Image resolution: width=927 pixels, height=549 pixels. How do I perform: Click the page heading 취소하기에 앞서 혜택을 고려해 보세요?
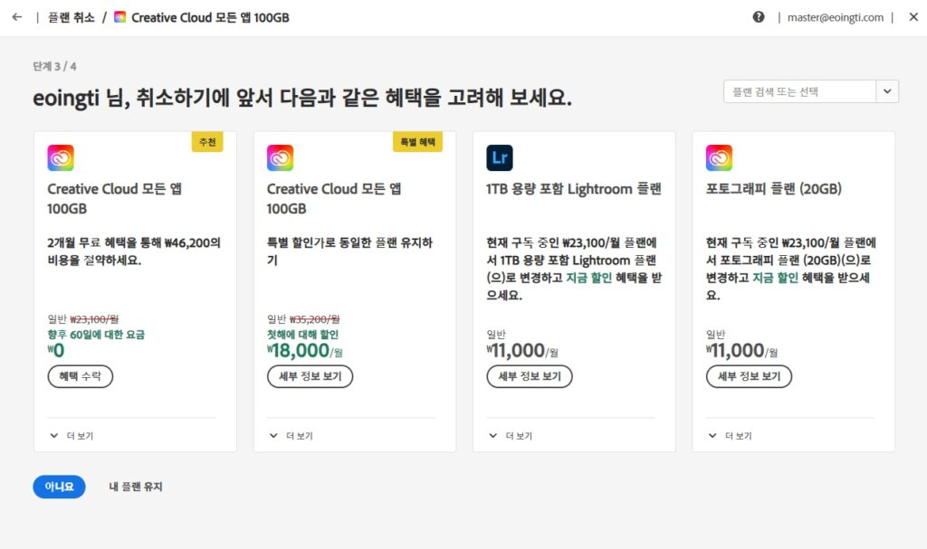pyautogui.click(x=302, y=97)
